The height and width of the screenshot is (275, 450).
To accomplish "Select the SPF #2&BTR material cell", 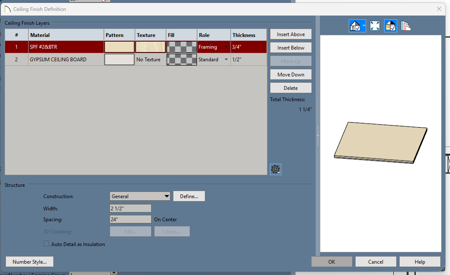I will point(66,47).
